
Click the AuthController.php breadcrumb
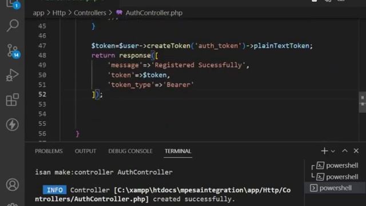(x=154, y=13)
